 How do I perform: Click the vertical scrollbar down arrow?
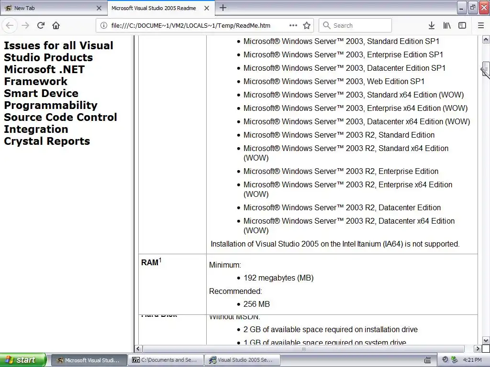(486, 340)
